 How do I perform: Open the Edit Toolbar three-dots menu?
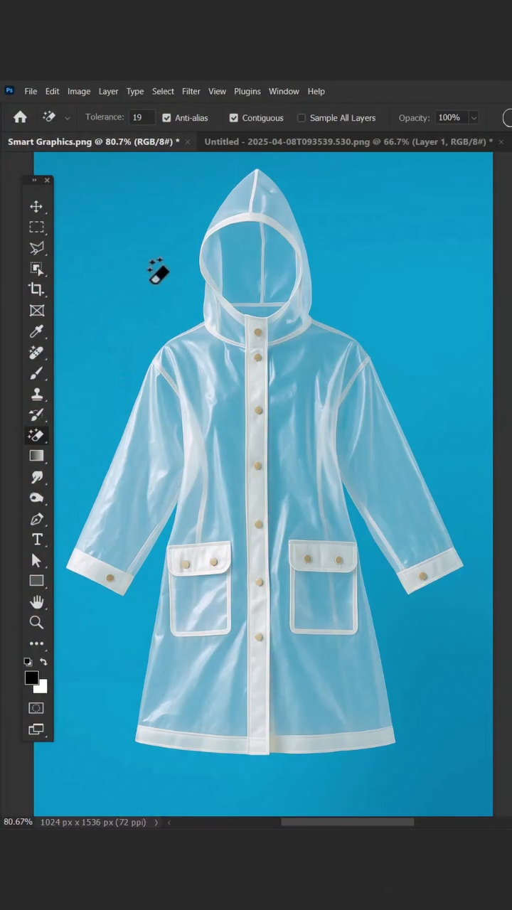tap(36, 644)
